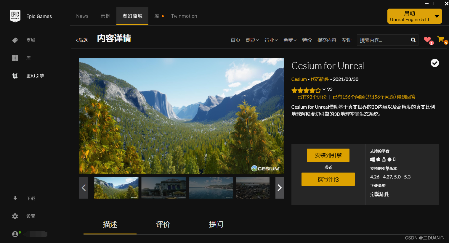Open the 库 sidebar section
This screenshot has width=449, height=243.
point(15,58)
